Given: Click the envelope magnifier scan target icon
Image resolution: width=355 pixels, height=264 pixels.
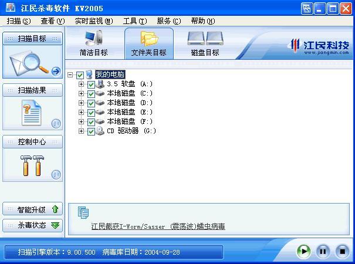Looking at the screenshot, I should [29, 63].
